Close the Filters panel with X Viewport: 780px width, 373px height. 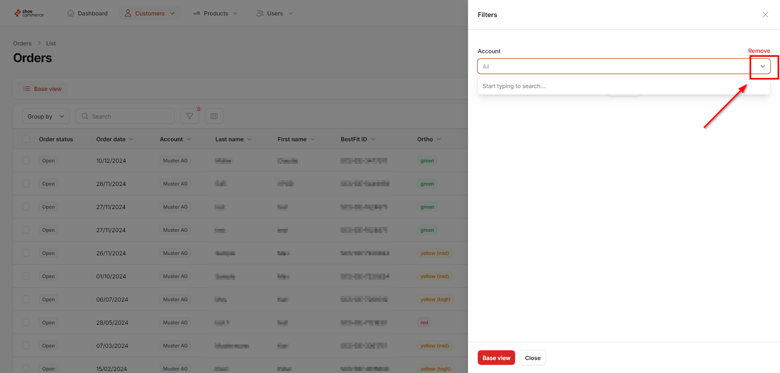pyautogui.click(x=765, y=15)
